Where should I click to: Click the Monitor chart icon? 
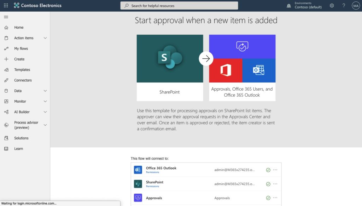coord(6,101)
